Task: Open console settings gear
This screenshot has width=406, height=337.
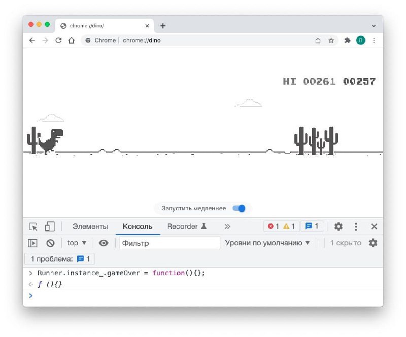Action: point(373,243)
